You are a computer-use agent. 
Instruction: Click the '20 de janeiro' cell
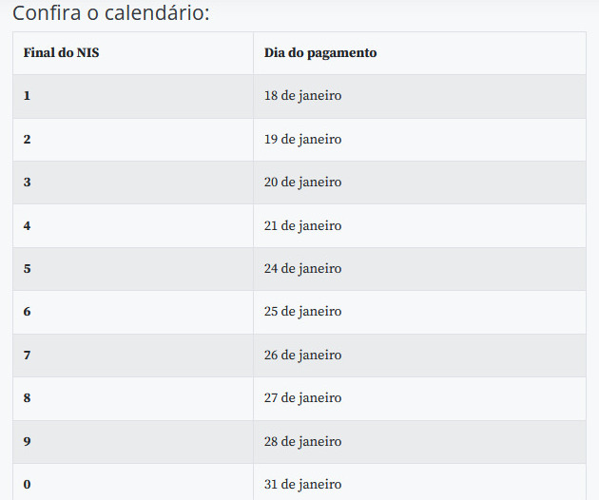point(419,183)
